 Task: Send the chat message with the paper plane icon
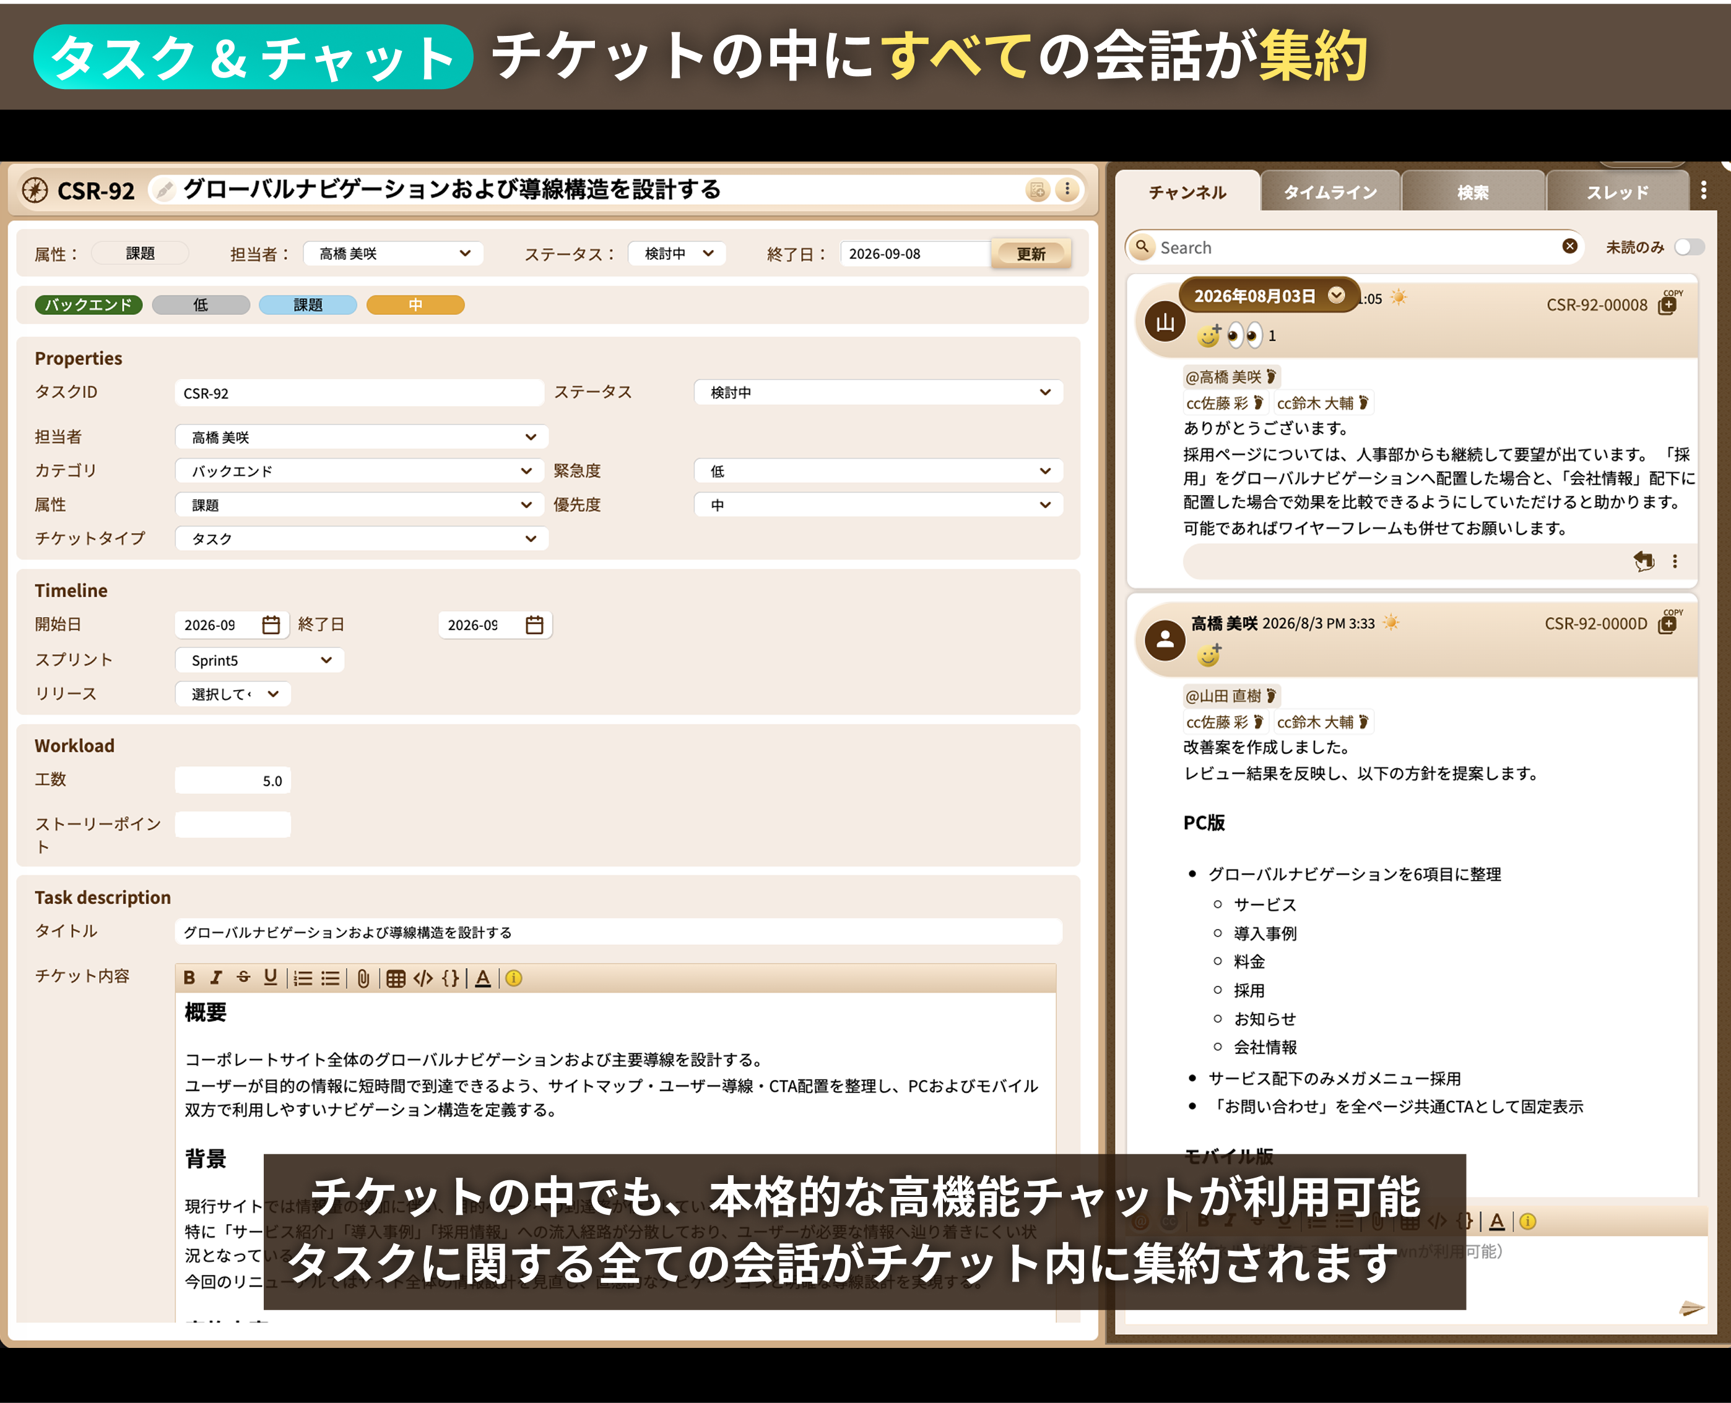click(1691, 1308)
